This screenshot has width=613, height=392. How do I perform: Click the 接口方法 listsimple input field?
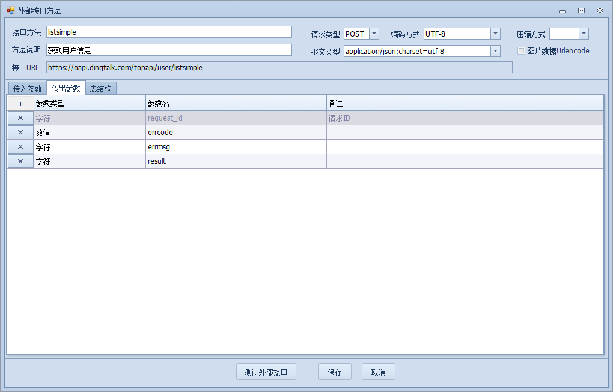click(x=169, y=32)
